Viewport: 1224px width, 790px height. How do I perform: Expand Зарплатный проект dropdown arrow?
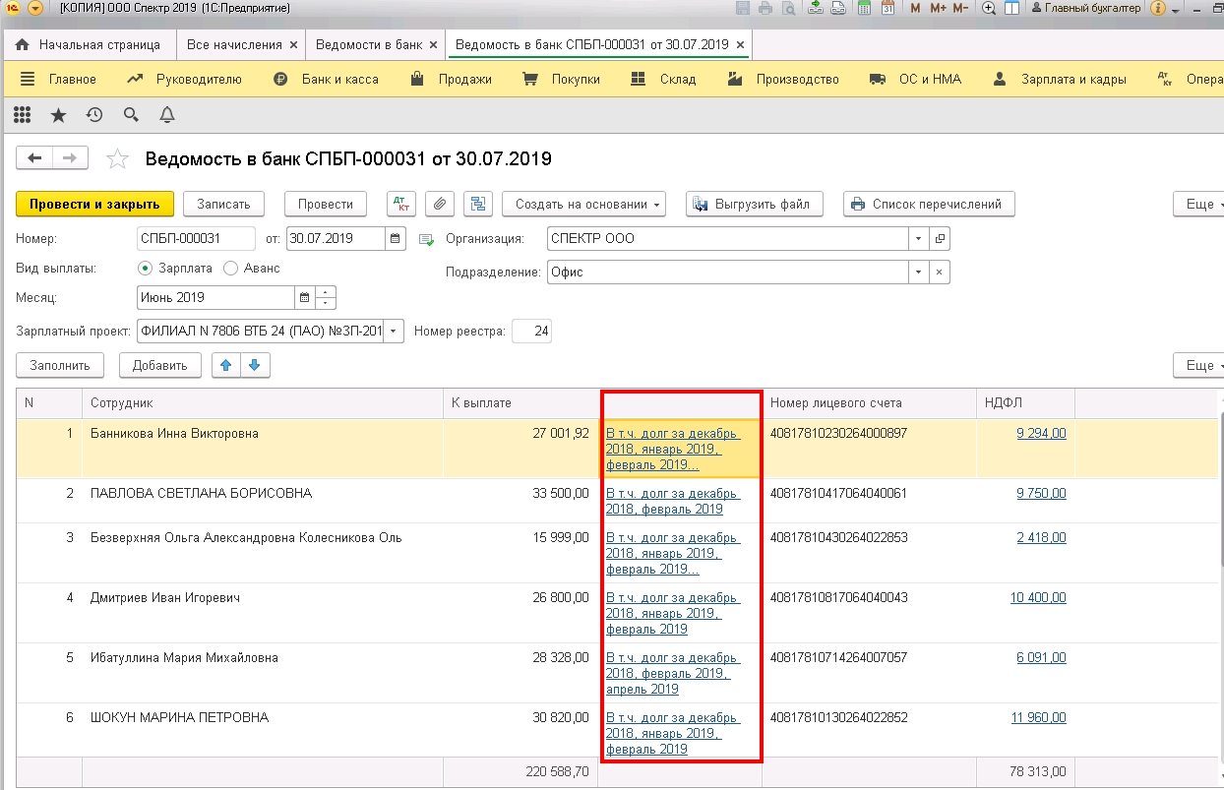click(x=394, y=332)
